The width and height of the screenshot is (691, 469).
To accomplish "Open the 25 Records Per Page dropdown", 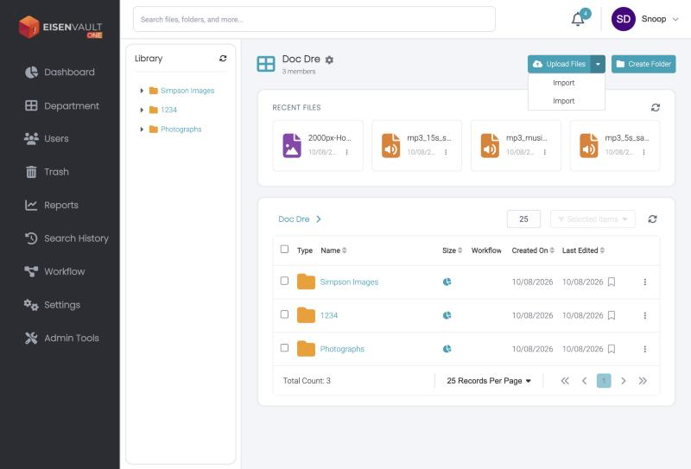I will (x=489, y=381).
